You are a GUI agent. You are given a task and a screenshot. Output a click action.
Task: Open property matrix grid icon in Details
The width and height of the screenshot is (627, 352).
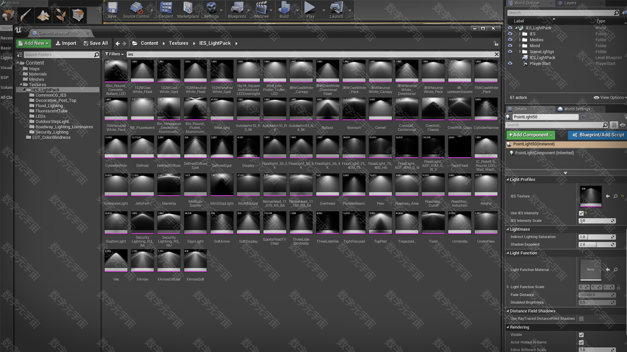[x=614, y=125]
